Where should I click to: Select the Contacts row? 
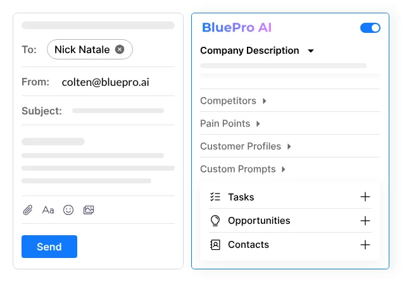(x=290, y=245)
